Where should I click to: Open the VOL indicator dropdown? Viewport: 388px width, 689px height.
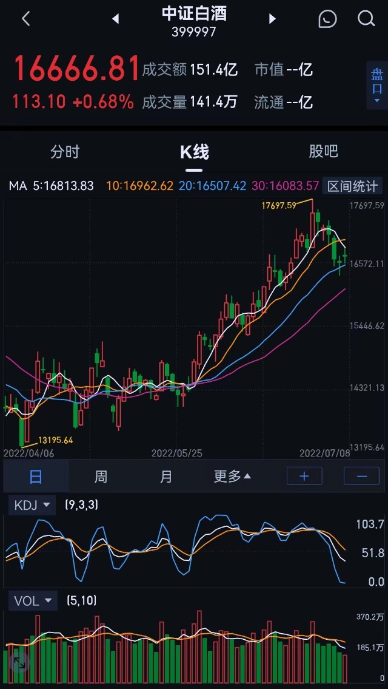click(33, 601)
